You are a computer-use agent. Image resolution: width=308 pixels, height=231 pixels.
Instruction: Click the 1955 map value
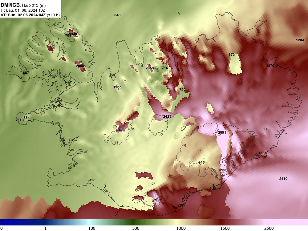click(117, 87)
